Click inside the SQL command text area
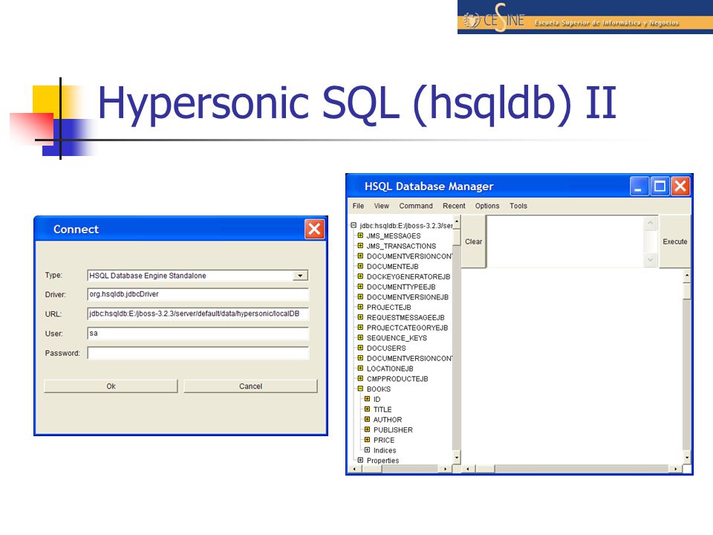Screen dimensions: 713x535 pyautogui.click(x=565, y=241)
